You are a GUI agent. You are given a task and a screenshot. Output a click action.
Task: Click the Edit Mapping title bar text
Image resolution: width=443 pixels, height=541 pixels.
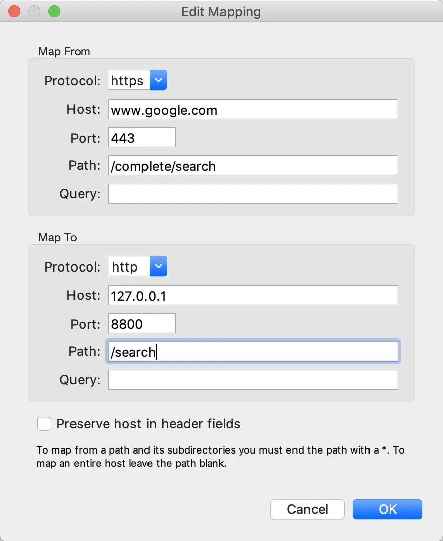(221, 12)
